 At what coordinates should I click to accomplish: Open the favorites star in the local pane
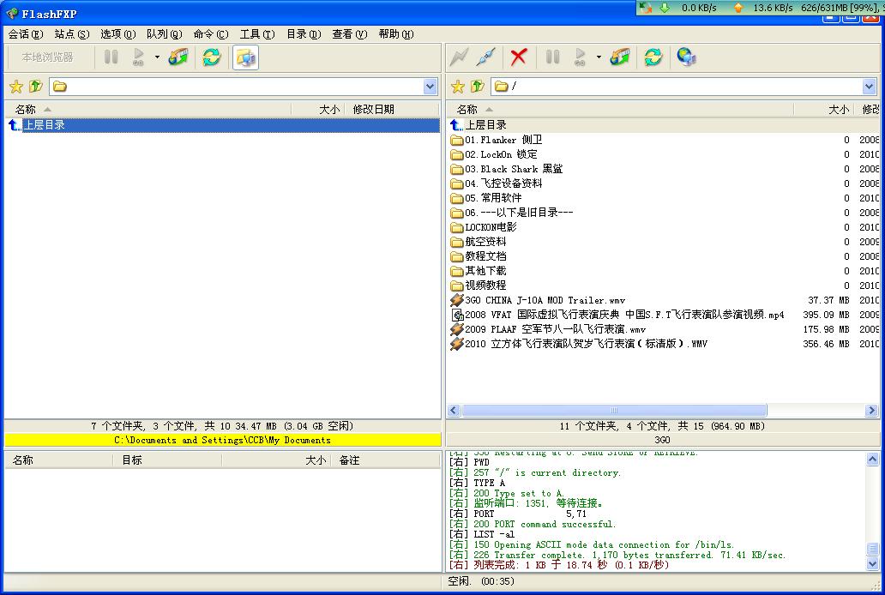point(16,87)
